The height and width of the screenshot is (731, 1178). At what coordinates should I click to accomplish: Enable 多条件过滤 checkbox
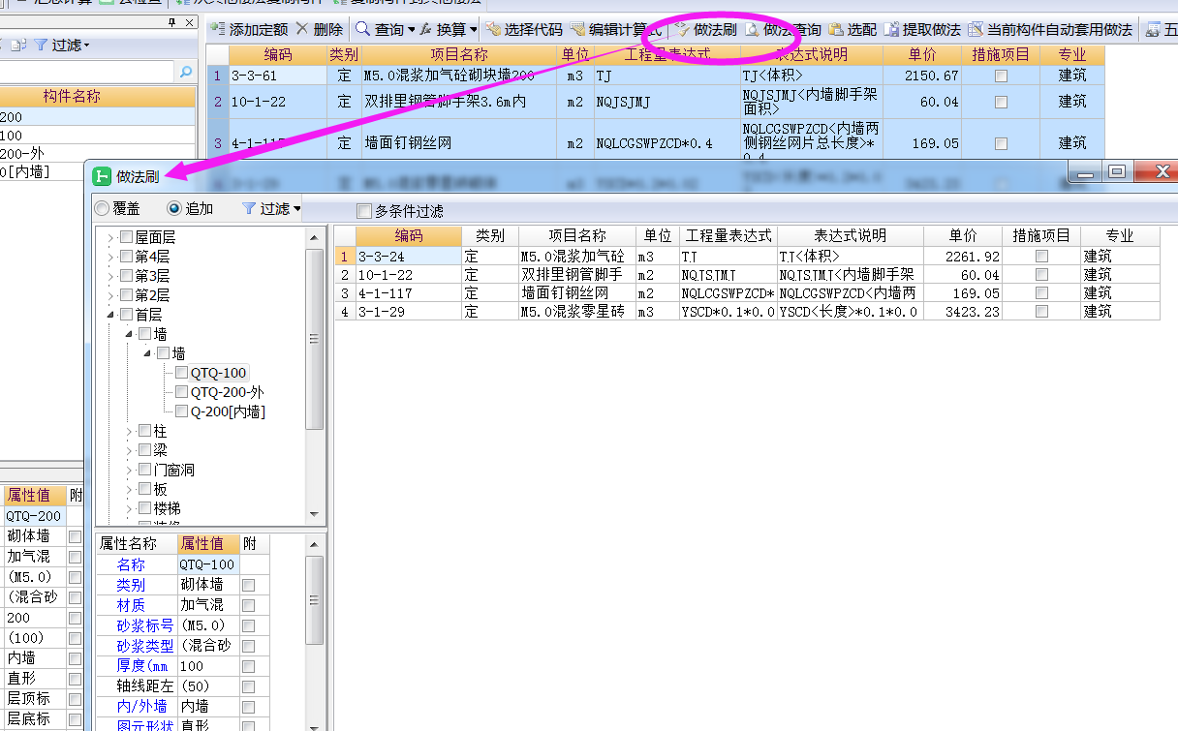[364, 211]
